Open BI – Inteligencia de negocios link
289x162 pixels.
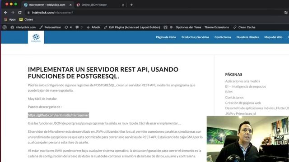click(x=246, y=86)
